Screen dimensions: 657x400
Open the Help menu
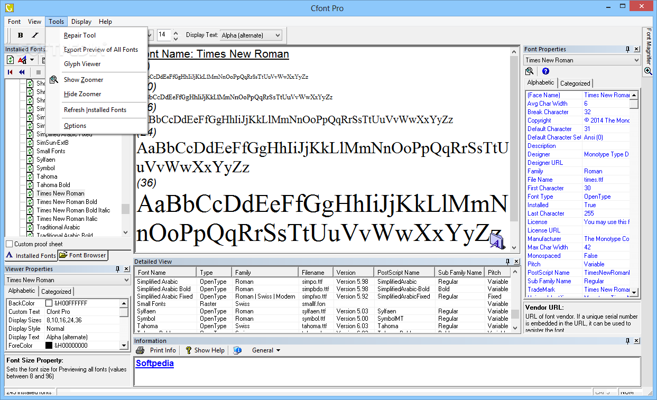pyautogui.click(x=105, y=22)
